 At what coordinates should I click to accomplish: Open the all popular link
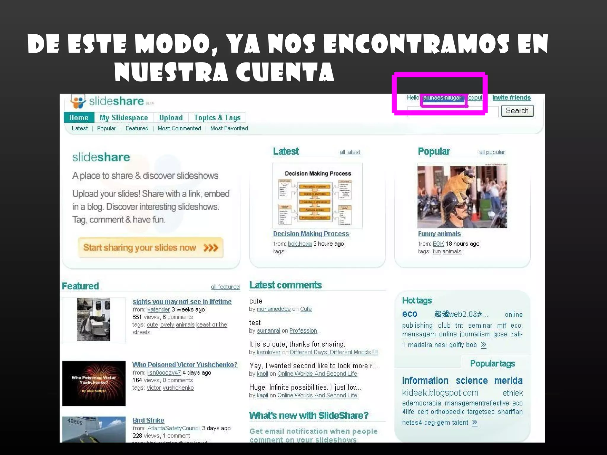[x=492, y=152]
